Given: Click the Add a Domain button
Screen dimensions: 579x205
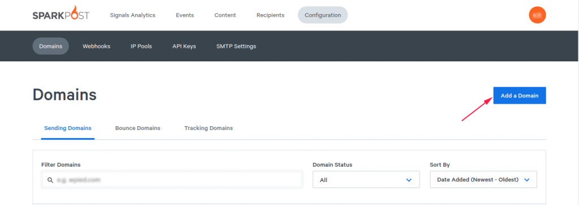Looking at the screenshot, I should [520, 95].
